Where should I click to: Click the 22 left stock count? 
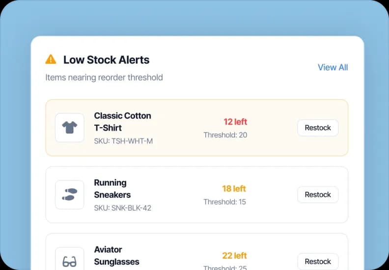coord(234,255)
